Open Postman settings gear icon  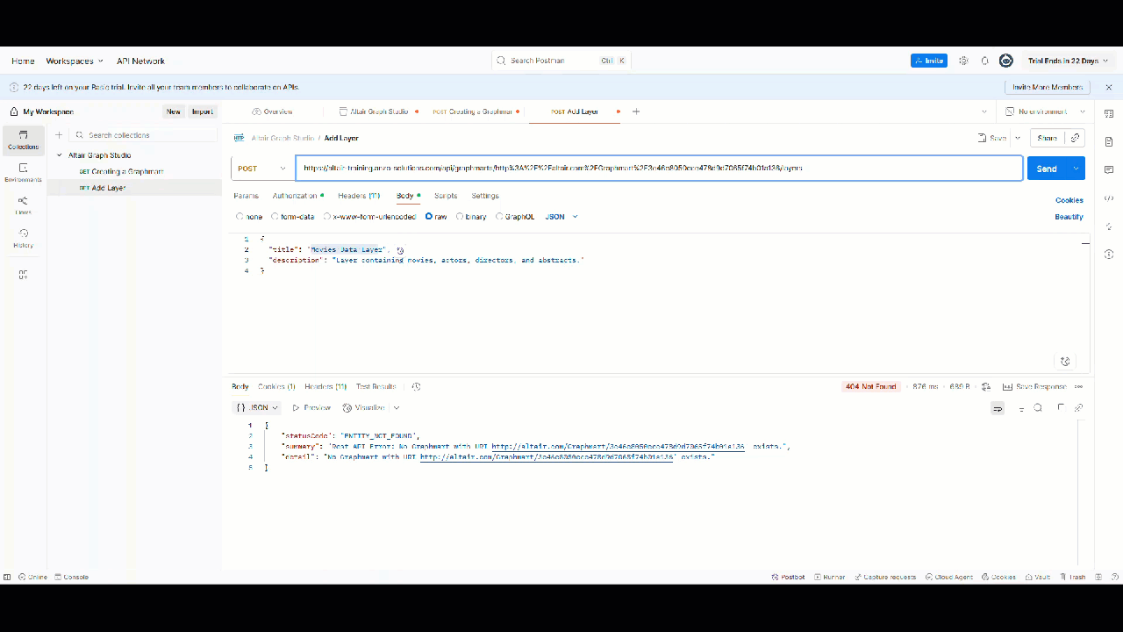pyautogui.click(x=963, y=61)
